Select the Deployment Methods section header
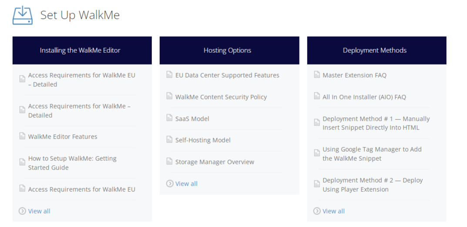 pos(374,50)
